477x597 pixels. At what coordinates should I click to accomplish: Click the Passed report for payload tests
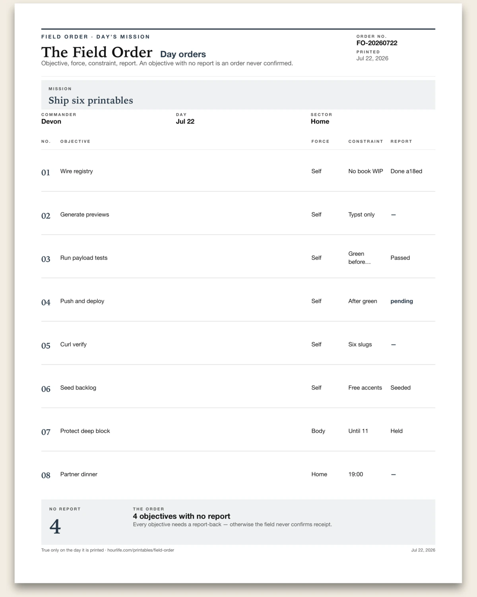(x=400, y=258)
